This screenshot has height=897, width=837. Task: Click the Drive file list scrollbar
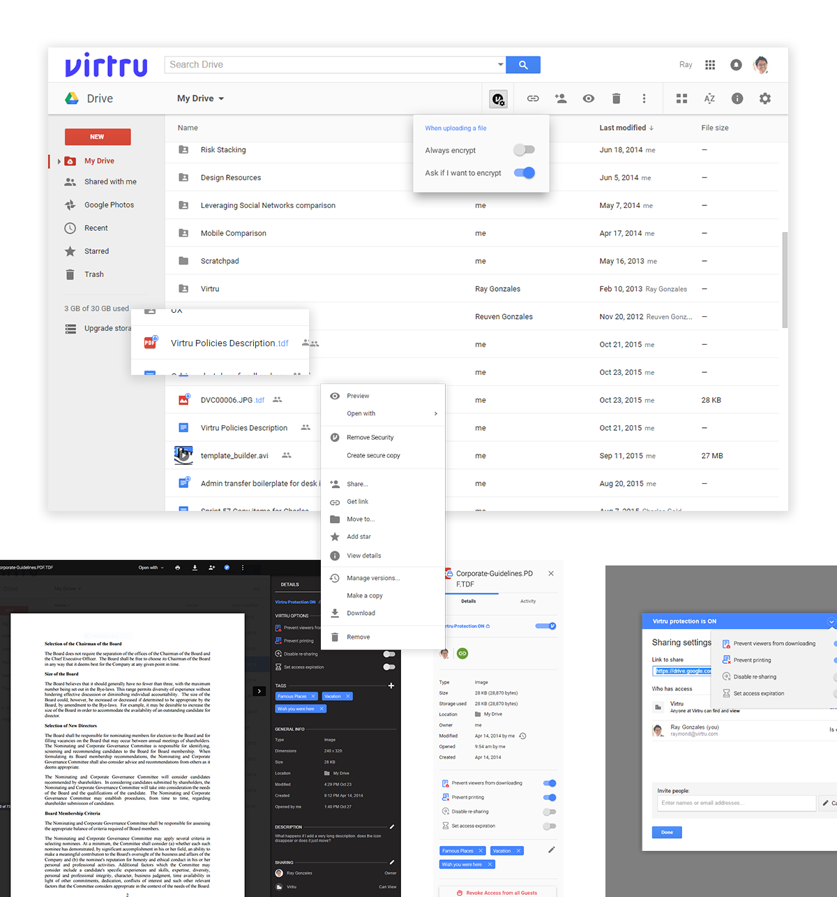pos(785,280)
